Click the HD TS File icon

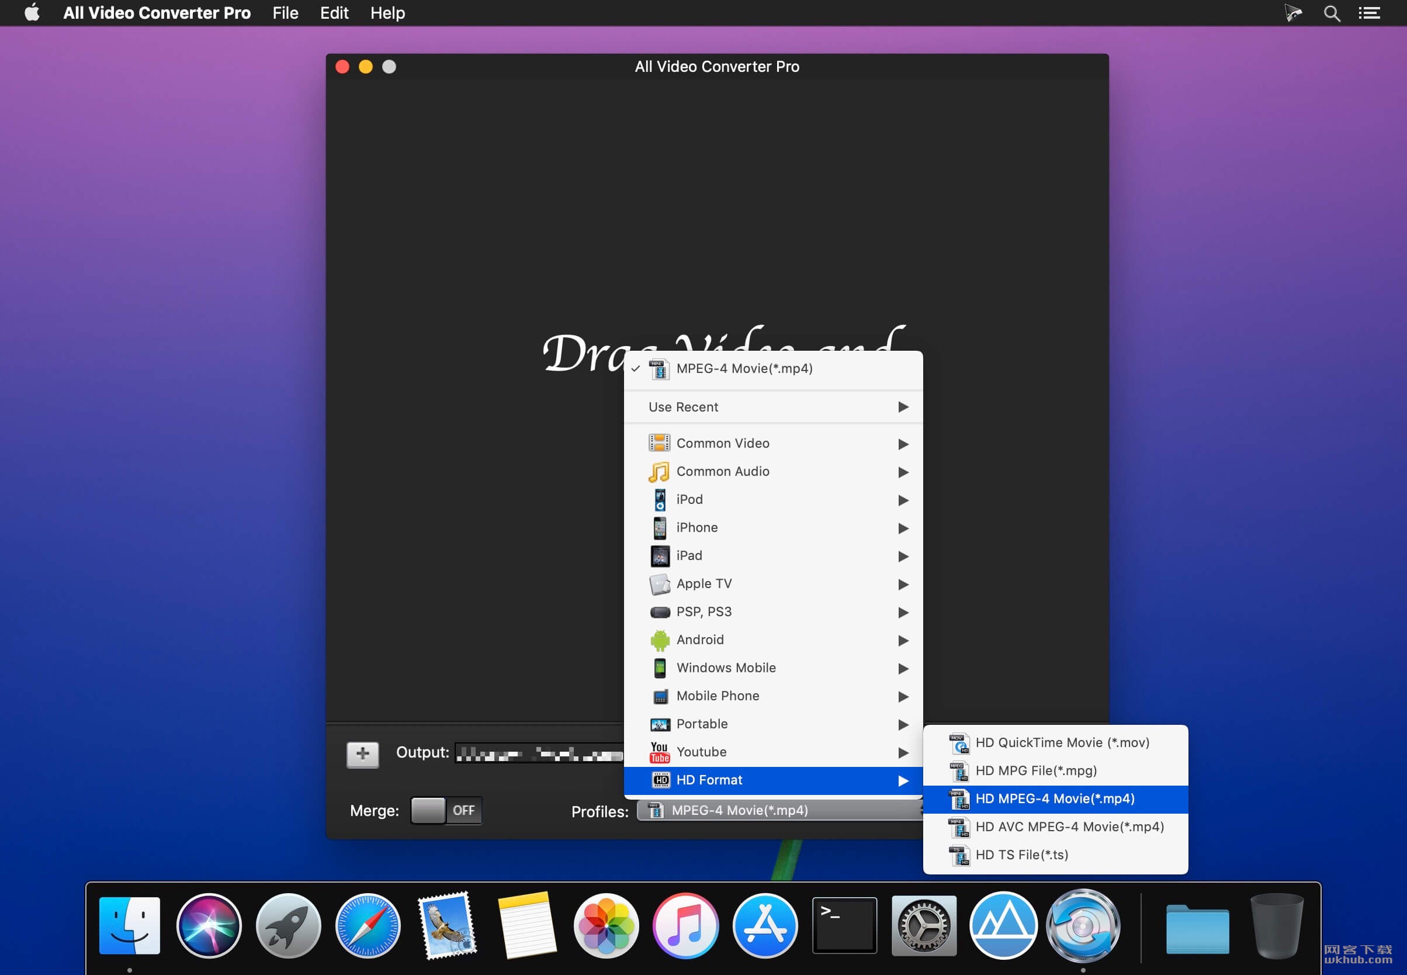(x=959, y=855)
